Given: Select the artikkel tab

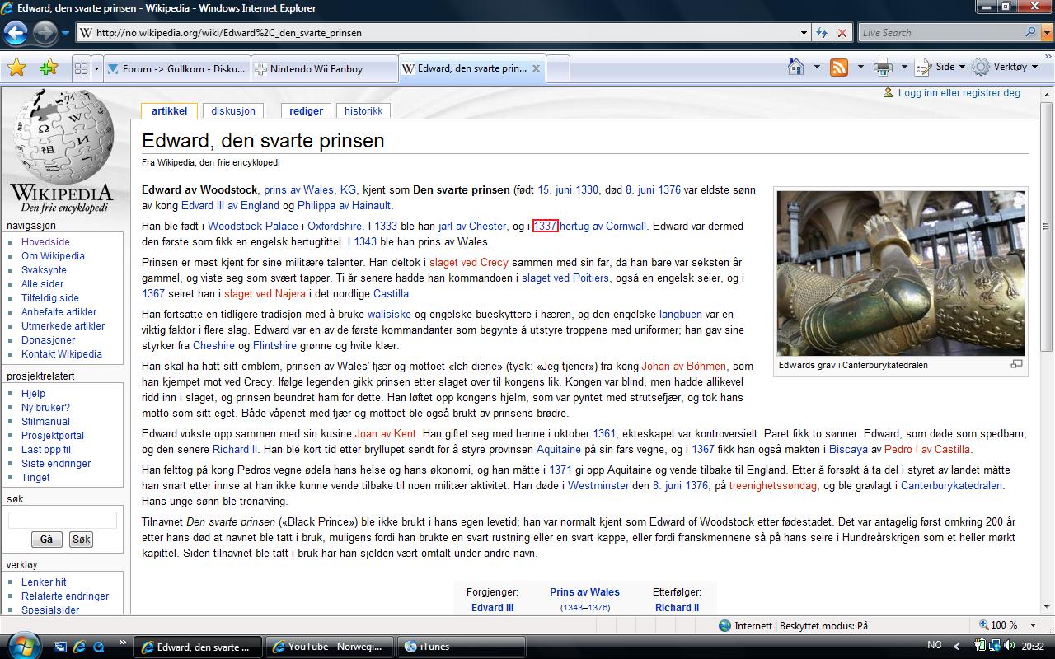Looking at the screenshot, I should pyautogui.click(x=169, y=110).
